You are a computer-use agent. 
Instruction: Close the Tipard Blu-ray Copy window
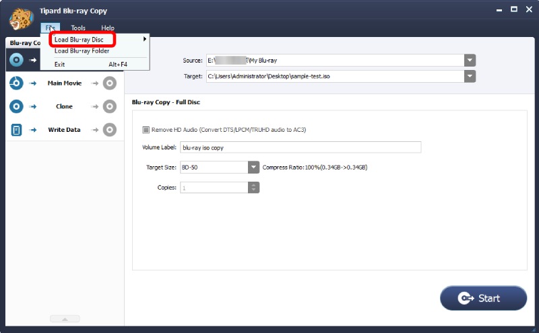529,9
